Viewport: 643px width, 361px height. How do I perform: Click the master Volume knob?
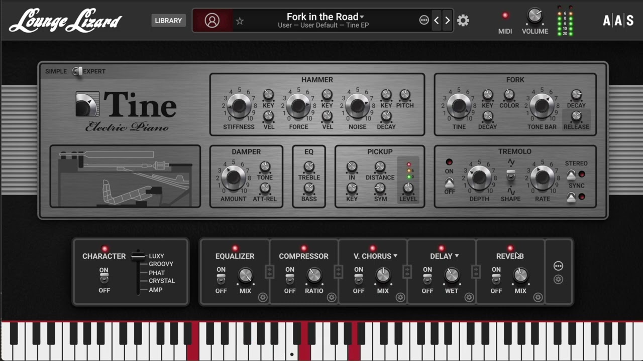click(x=535, y=16)
